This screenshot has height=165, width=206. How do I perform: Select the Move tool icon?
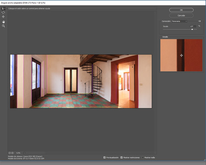[3, 16]
